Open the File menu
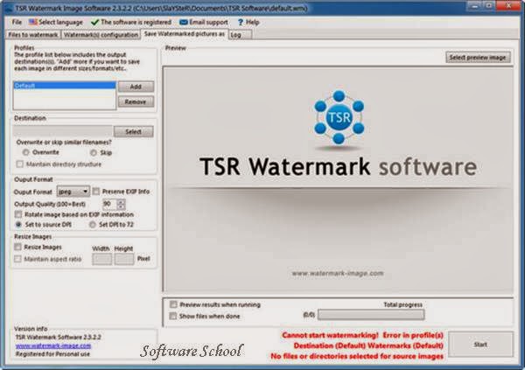The height and width of the screenshot is (370, 525). [x=17, y=22]
